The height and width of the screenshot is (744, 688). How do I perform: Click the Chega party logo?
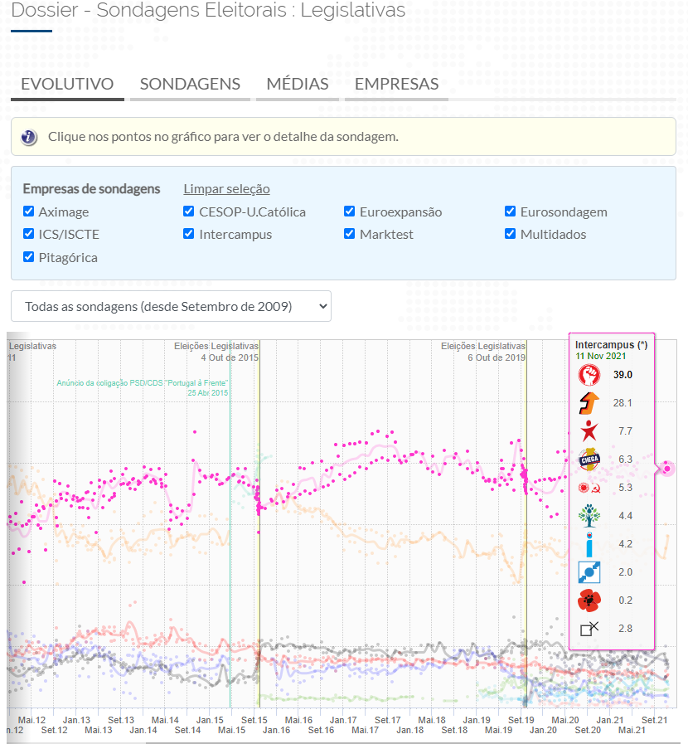pos(589,460)
